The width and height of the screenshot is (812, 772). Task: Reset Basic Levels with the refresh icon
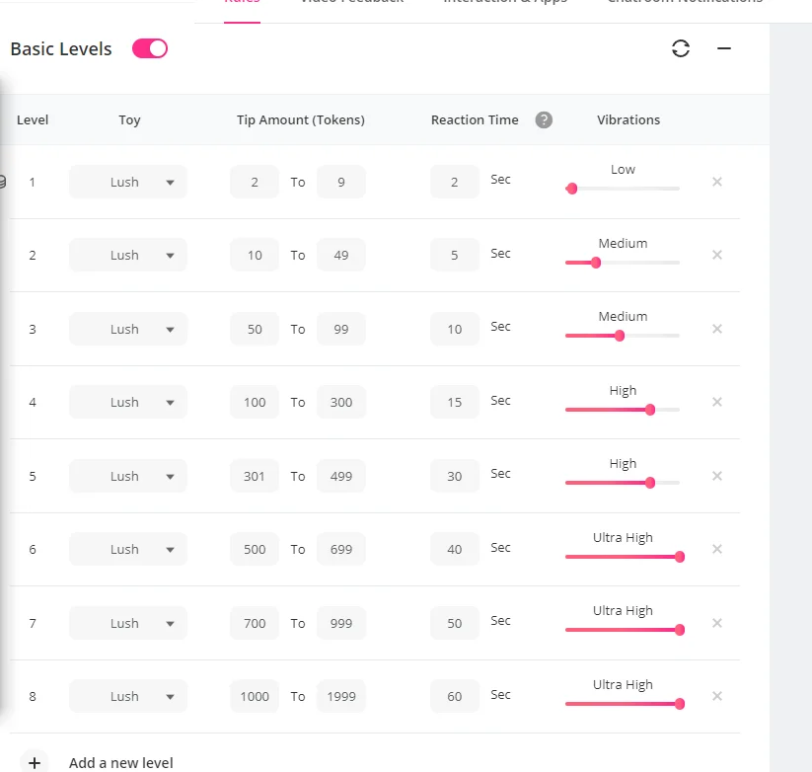(681, 48)
